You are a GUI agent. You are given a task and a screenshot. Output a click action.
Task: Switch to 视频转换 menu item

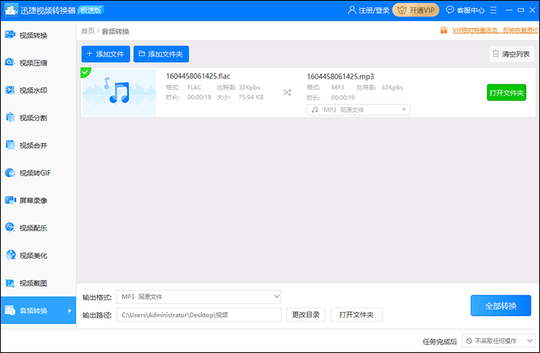click(38, 35)
